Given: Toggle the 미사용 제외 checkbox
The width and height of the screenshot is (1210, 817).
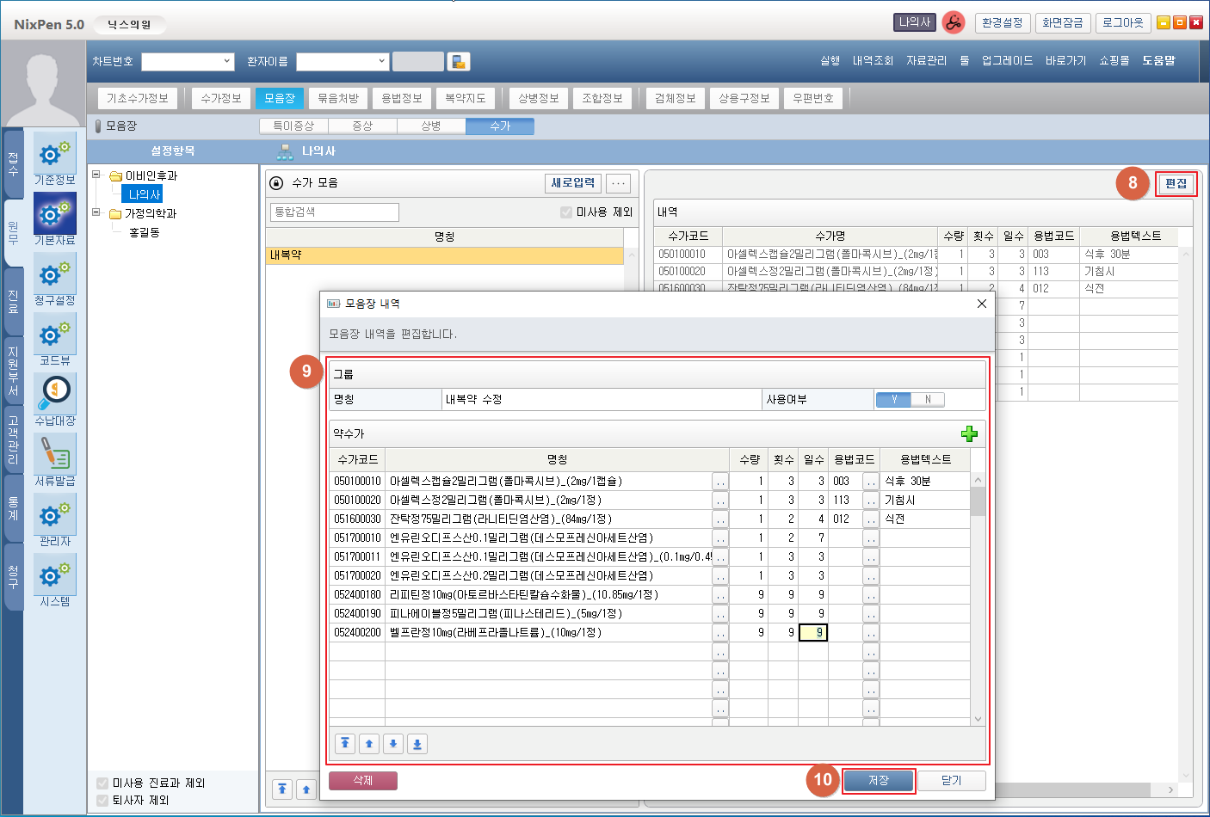Looking at the screenshot, I should [566, 212].
